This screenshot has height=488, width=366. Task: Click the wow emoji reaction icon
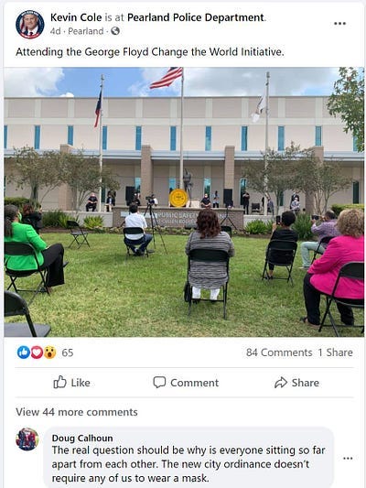[49, 352]
